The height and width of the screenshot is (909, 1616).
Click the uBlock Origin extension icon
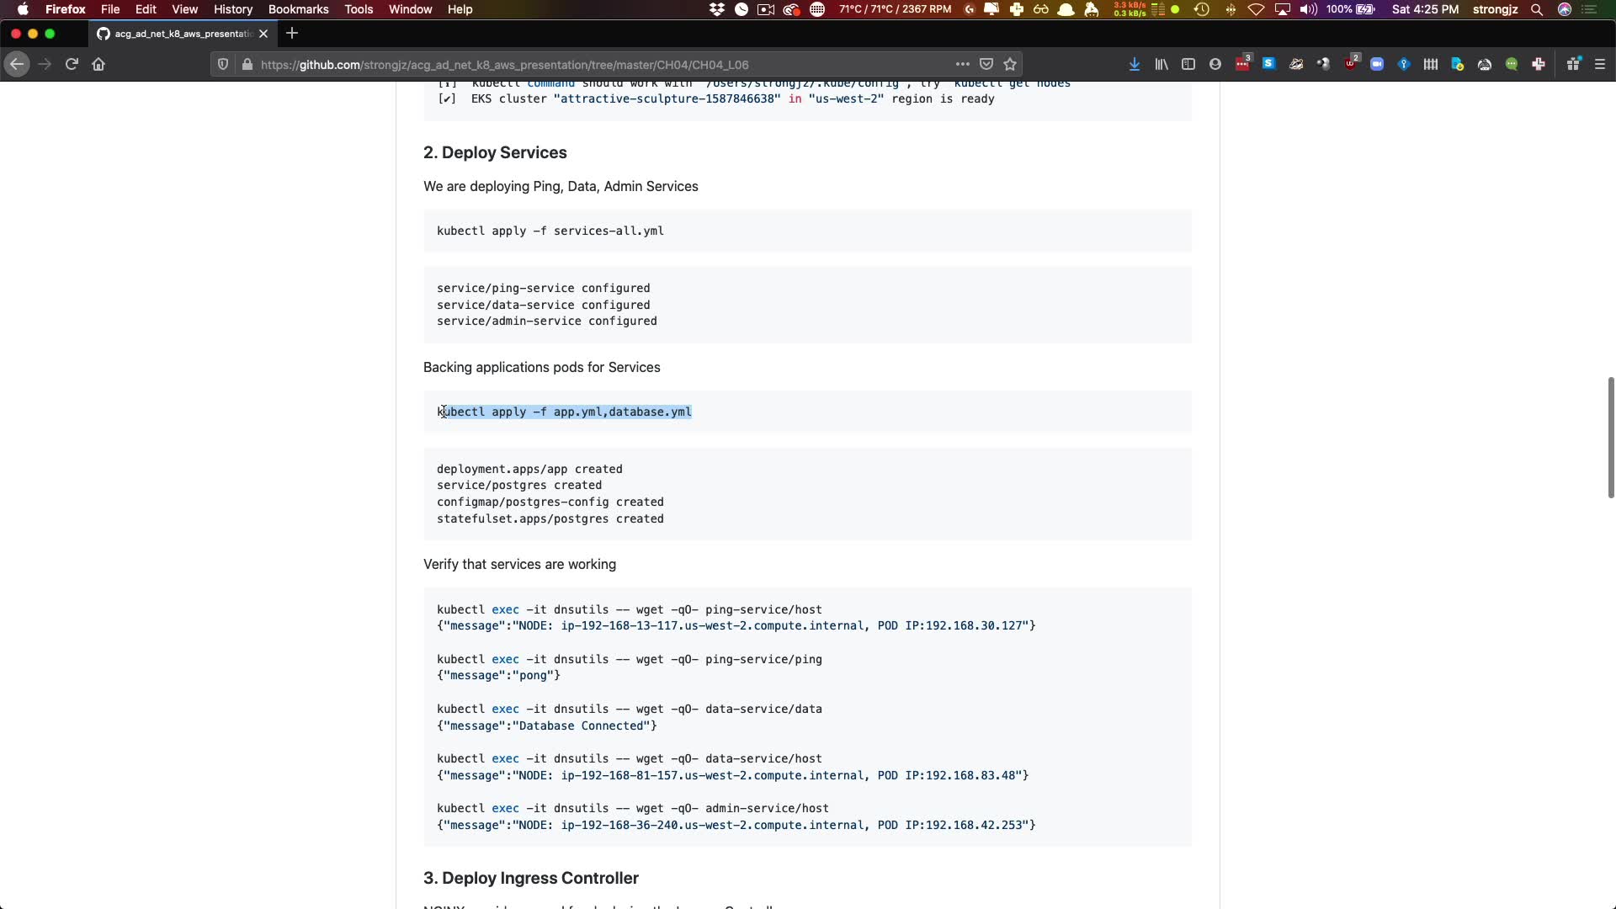pyautogui.click(x=1352, y=64)
